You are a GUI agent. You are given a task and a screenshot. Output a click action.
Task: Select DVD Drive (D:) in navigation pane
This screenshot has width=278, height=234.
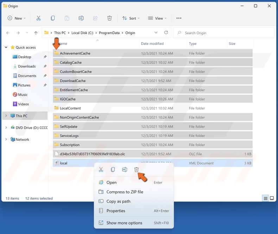coord(29,128)
